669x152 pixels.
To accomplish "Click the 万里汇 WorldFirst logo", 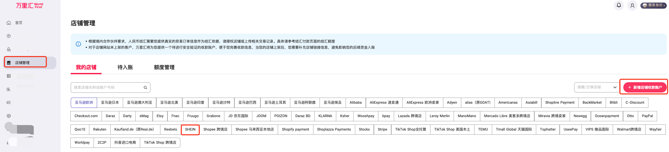I will (x=29, y=5).
